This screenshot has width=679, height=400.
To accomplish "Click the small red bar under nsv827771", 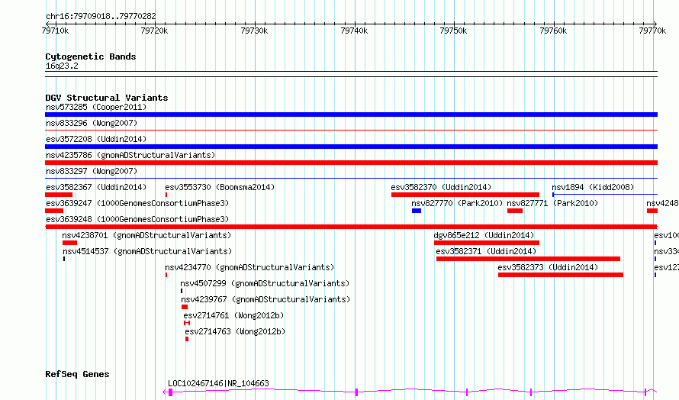I will coord(515,211).
